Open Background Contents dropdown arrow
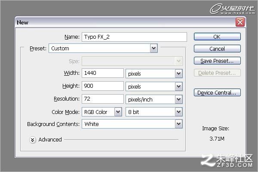The image size is (258, 172). coord(179,124)
